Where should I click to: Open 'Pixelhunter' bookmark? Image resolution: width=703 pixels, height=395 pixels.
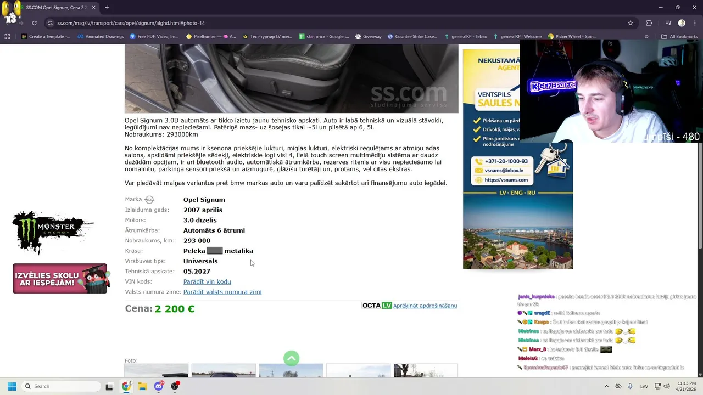(x=211, y=37)
